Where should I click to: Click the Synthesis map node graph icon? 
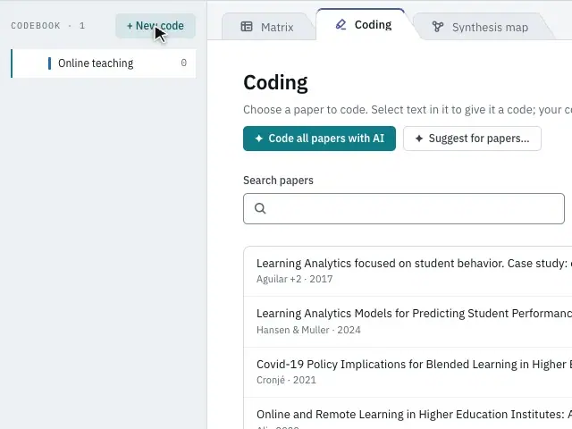(x=438, y=27)
